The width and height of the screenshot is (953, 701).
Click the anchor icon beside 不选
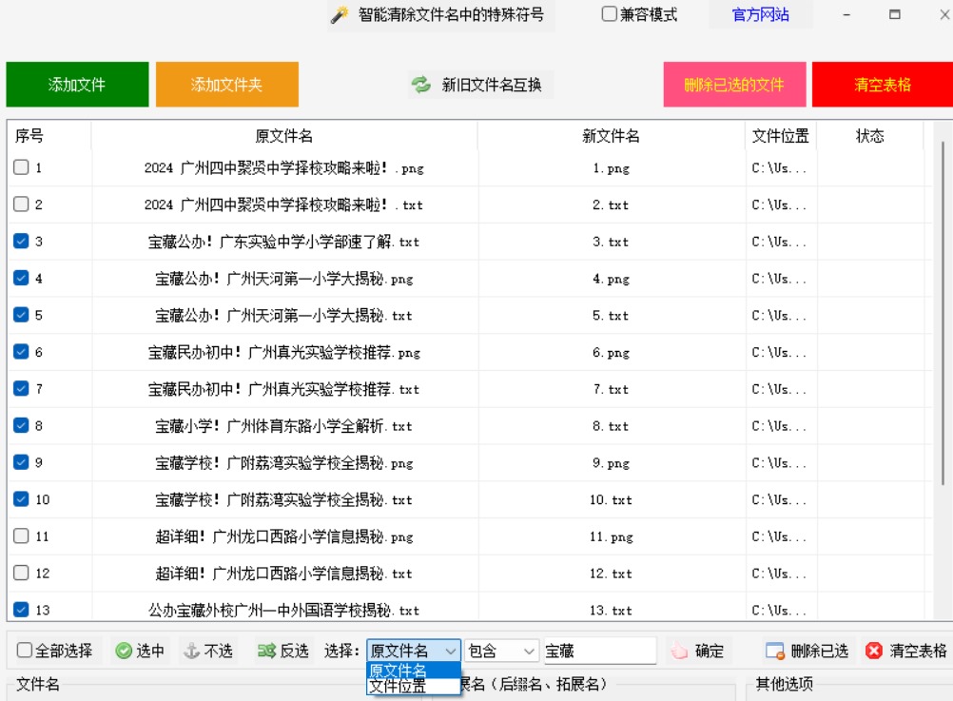pos(191,652)
